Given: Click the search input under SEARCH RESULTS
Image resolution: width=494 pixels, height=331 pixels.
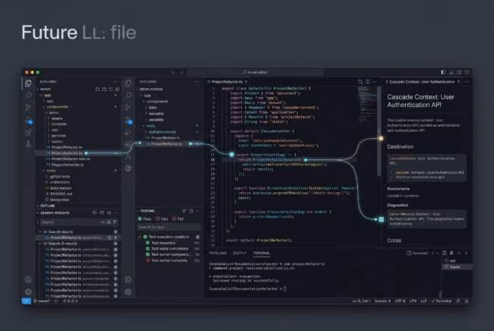Looking at the screenshot, I should [78, 222].
